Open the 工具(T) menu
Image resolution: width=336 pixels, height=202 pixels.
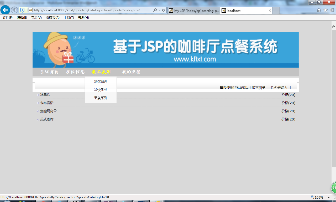[69, 18]
